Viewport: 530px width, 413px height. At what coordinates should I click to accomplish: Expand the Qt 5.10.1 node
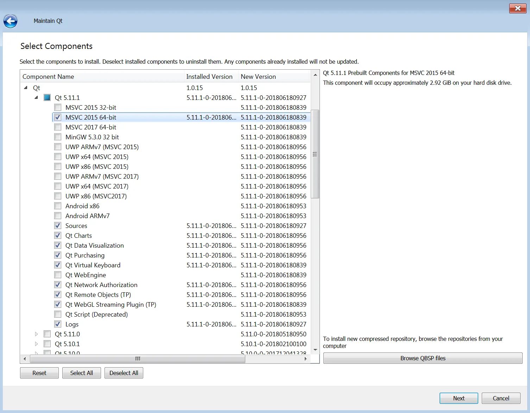point(36,344)
